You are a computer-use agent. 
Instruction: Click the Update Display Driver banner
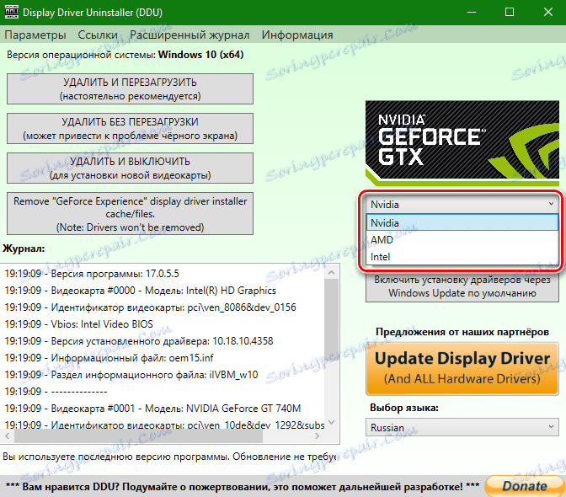pos(462,368)
